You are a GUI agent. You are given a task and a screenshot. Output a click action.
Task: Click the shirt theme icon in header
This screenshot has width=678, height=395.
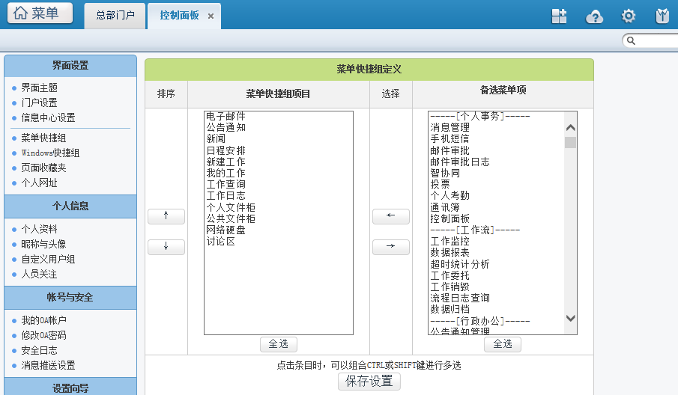pyautogui.click(x=662, y=16)
